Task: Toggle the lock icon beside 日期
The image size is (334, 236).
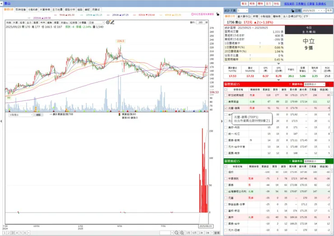Action: [x=292, y=11]
